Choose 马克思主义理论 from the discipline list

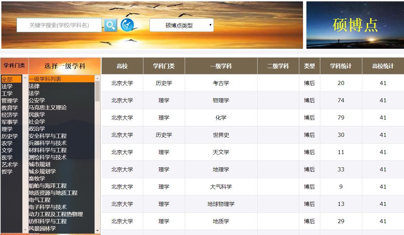click(48, 108)
